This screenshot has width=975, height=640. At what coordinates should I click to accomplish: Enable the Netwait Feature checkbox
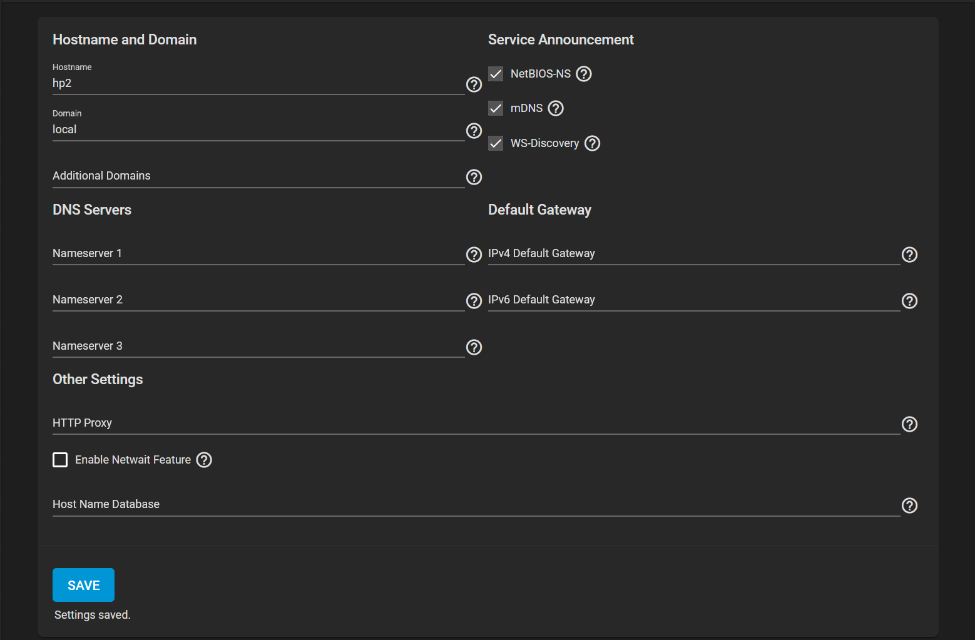pyautogui.click(x=60, y=460)
